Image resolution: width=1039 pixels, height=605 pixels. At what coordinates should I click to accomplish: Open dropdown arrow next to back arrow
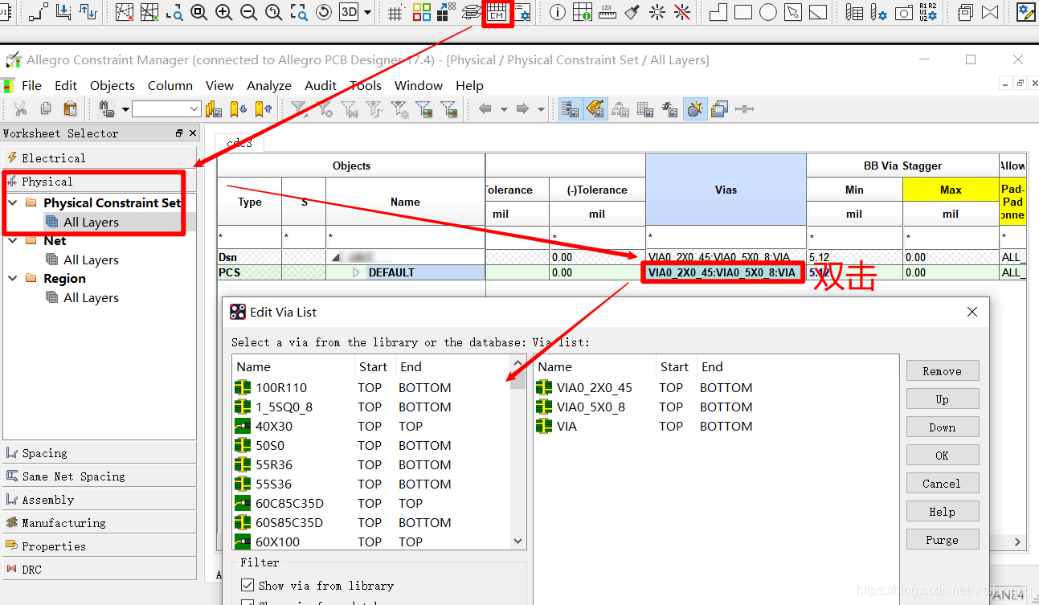coord(504,108)
